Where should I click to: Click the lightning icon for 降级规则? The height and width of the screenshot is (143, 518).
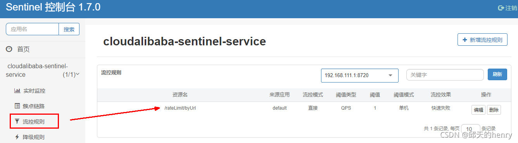[x=17, y=137]
